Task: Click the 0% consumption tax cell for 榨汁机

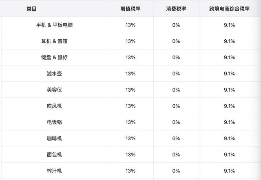Action: [x=176, y=171]
